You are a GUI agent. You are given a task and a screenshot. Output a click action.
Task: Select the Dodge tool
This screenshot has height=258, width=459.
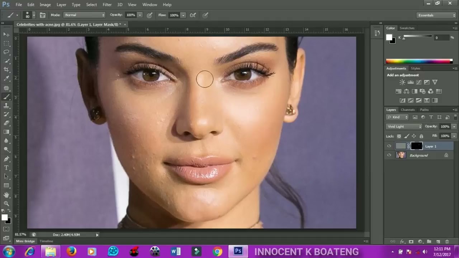(6, 149)
